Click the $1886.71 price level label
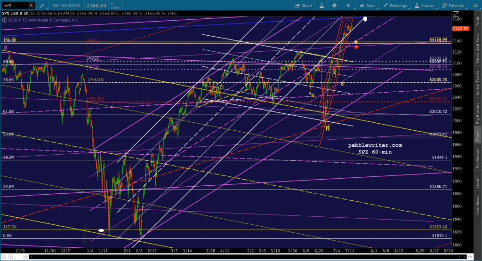 coord(438,186)
